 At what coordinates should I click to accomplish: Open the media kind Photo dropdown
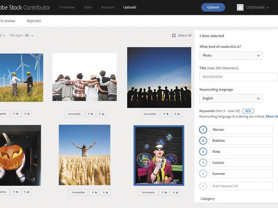click(231, 55)
